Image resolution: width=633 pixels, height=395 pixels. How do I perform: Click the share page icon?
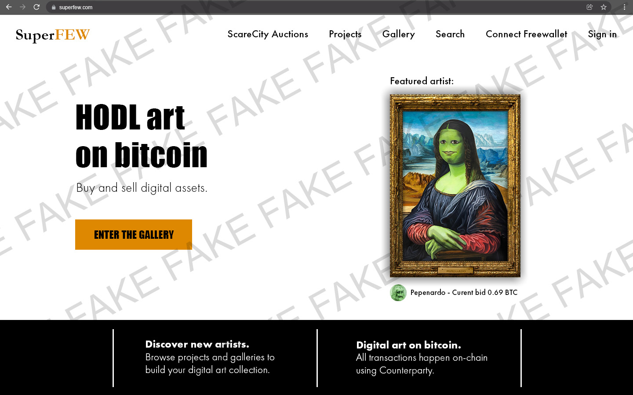tap(589, 7)
